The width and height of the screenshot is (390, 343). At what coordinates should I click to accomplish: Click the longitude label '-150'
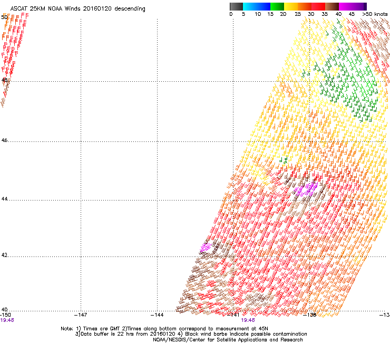5,315
